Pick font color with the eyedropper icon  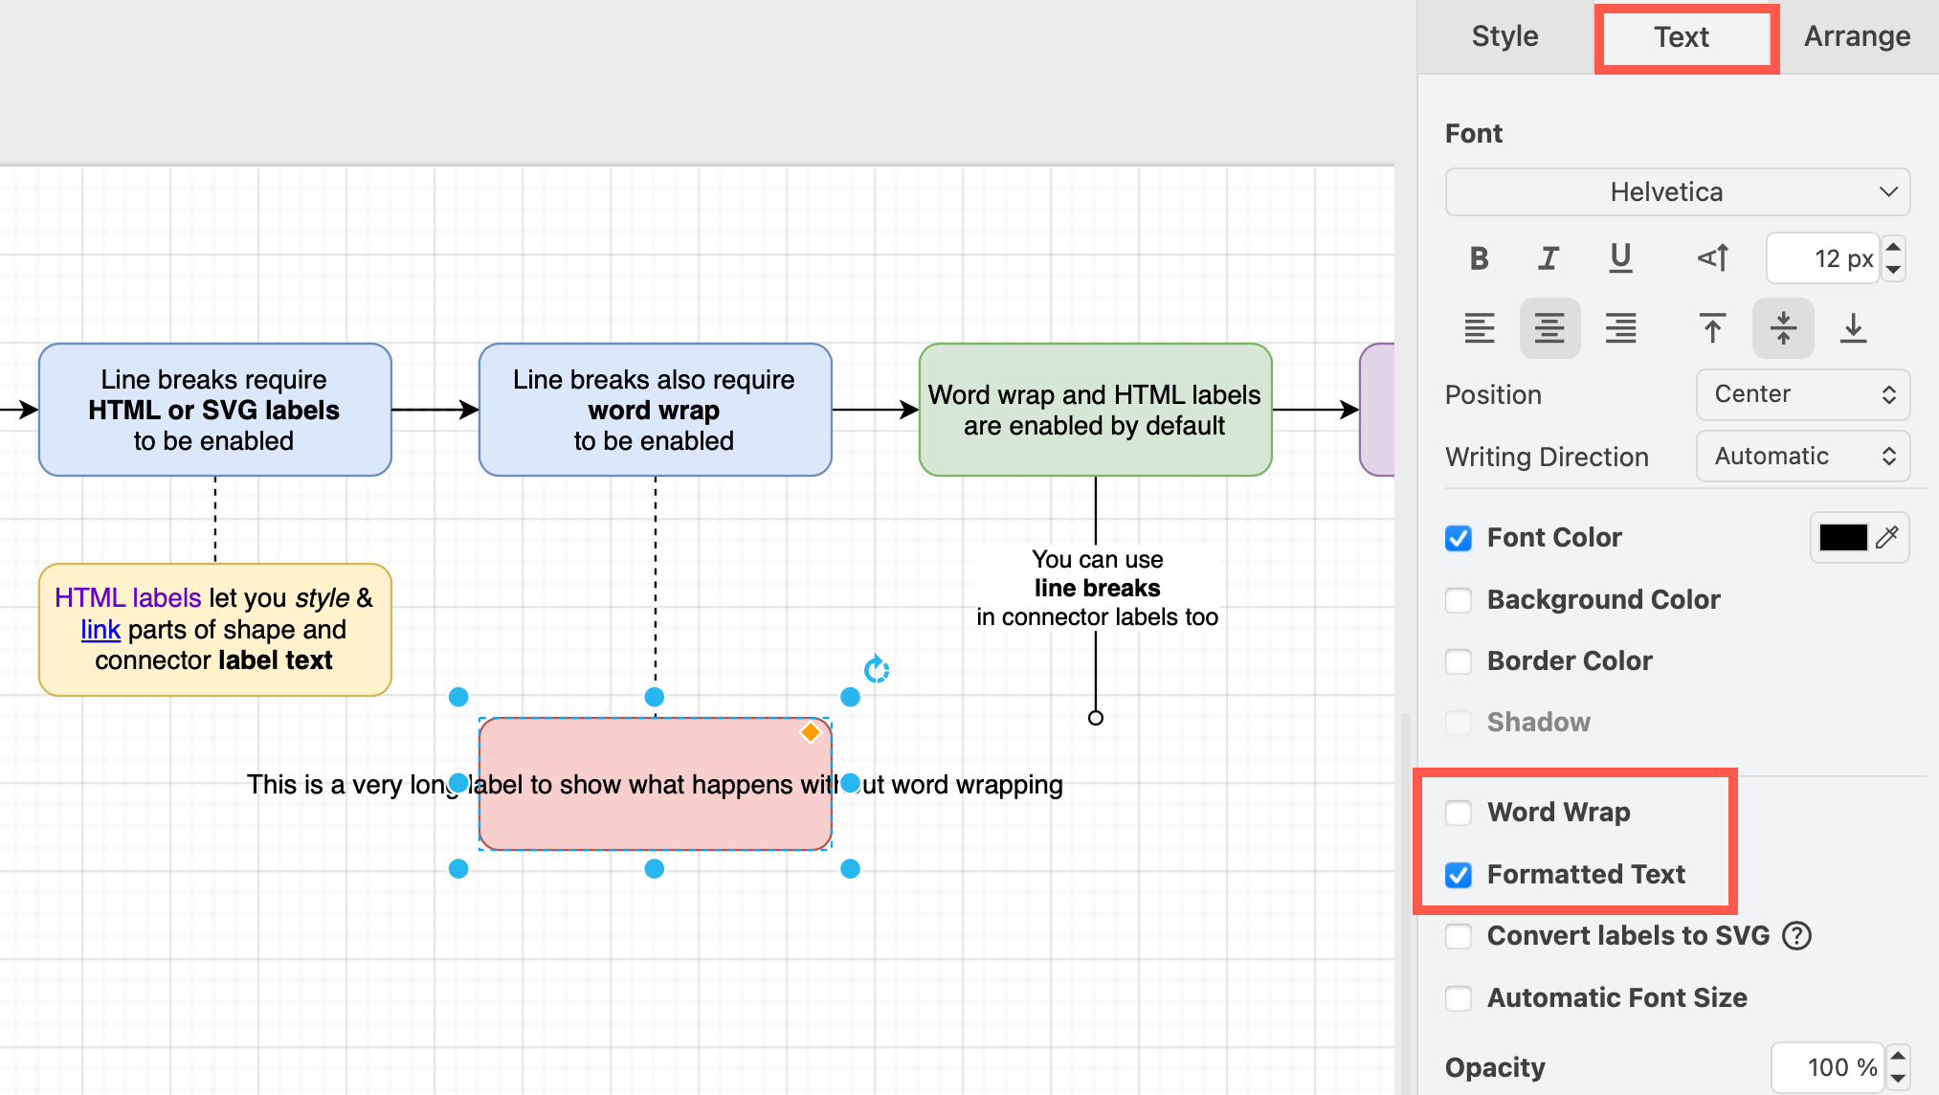click(1887, 537)
